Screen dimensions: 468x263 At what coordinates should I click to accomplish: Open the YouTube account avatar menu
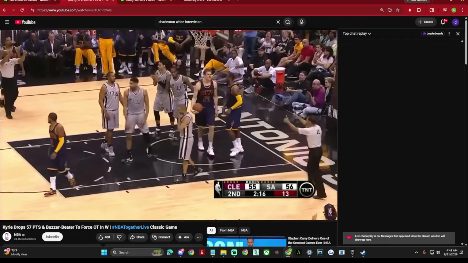456,22
